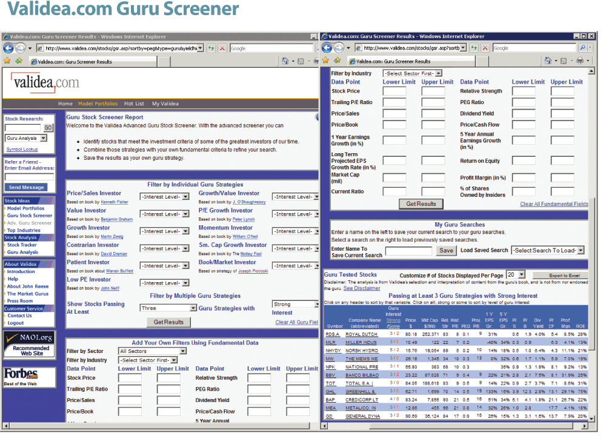
Task: Open Favorites Center star in the left window
Action: click(x=7, y=61)
